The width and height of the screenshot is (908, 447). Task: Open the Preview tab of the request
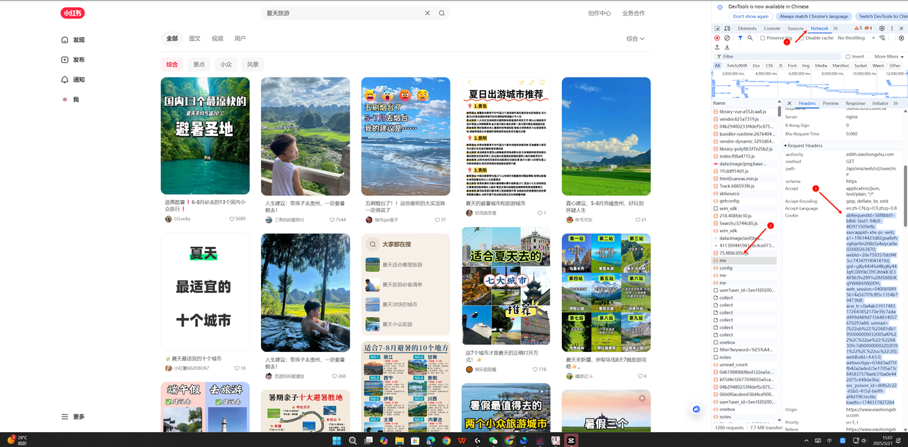point(830,104)
